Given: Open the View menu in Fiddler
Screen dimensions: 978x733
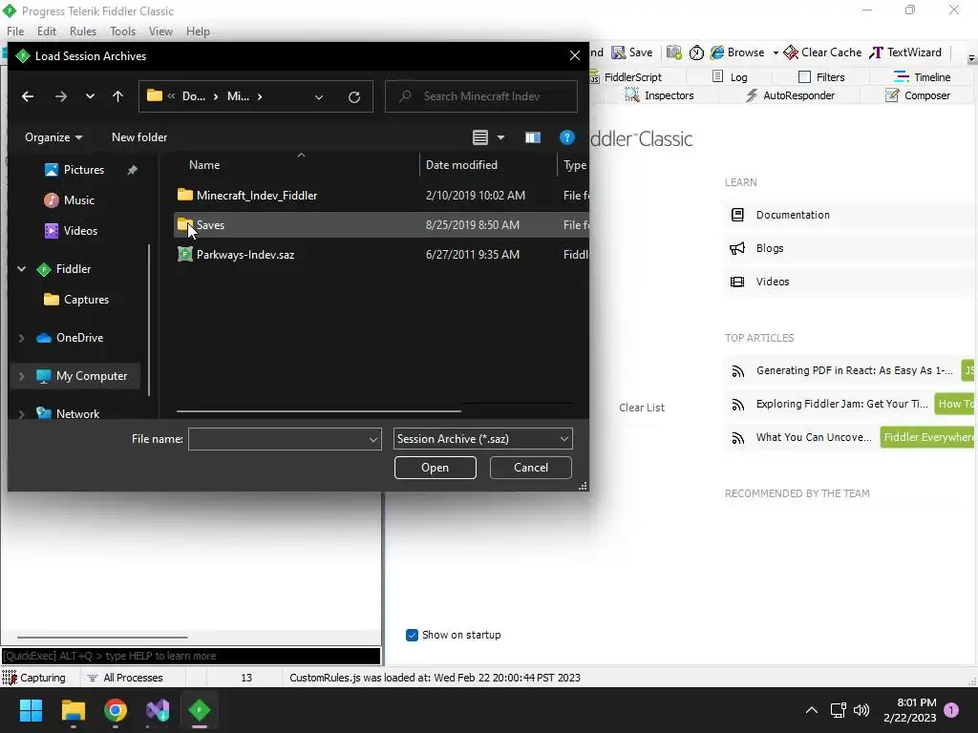Looking at the screenshot, I should coord(160,31).
